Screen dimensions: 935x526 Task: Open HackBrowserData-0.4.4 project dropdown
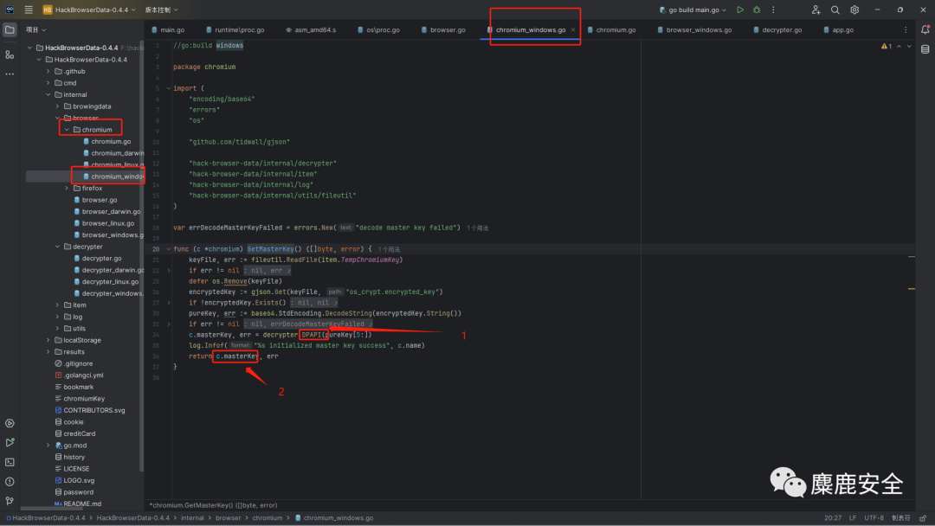click(89, 10)
